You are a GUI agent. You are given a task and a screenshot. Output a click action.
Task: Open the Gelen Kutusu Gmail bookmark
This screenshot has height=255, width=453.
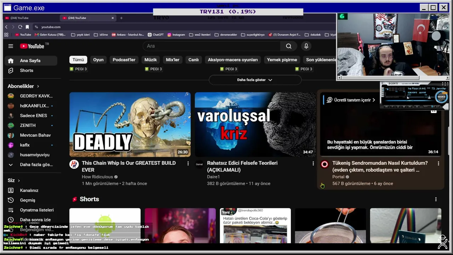point(50,35)
